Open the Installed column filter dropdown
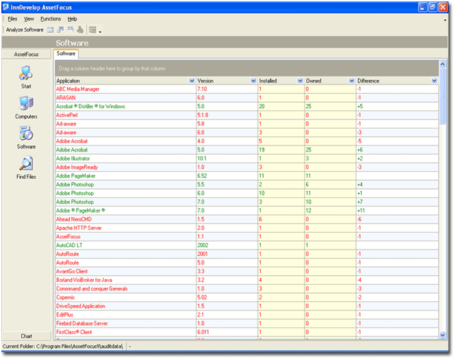The image size is (456, 359). 300,81
